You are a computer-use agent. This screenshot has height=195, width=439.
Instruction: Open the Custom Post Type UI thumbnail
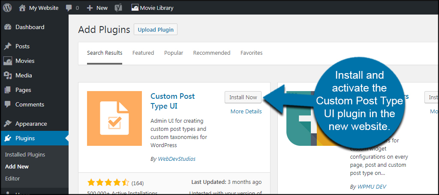(x=114, y=118)
